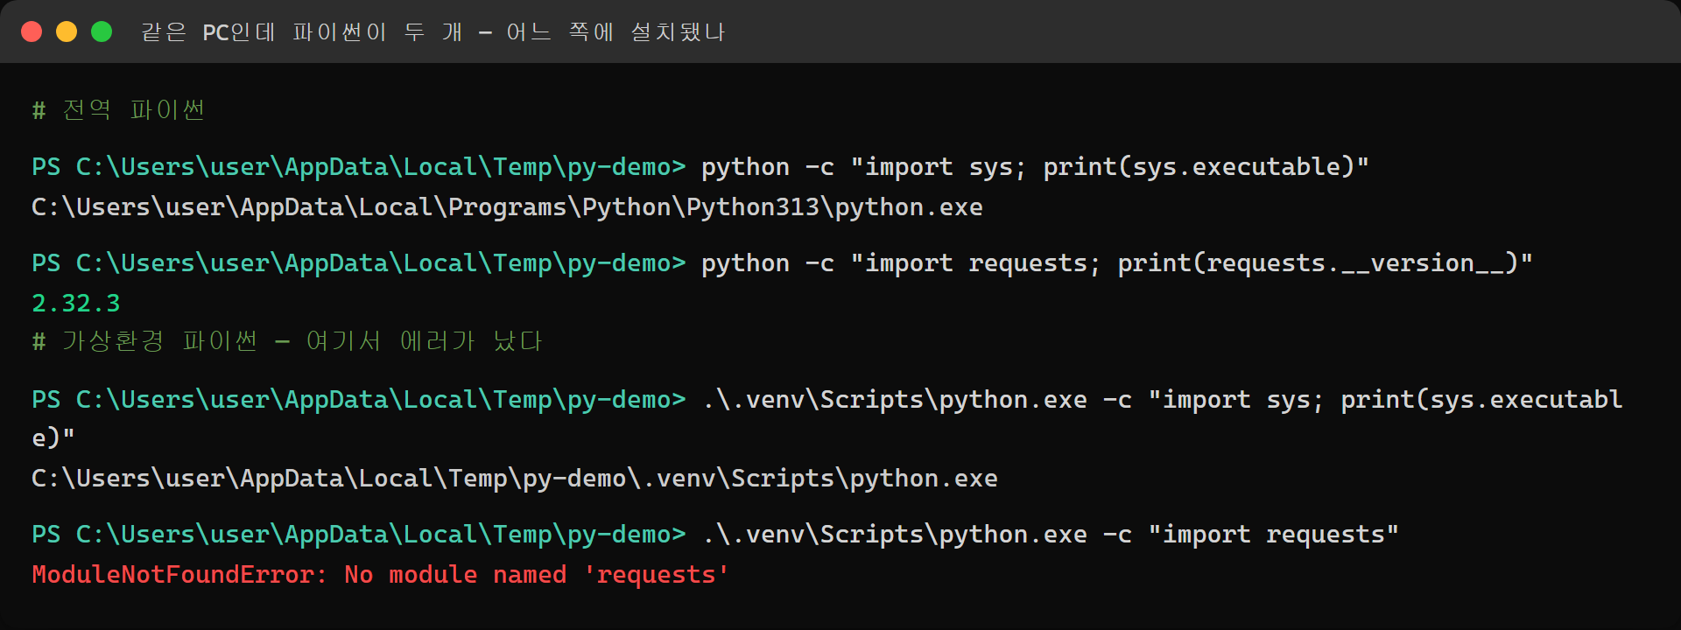
Task: Click the first PS prompt path
Action: [x=359, y=167]
